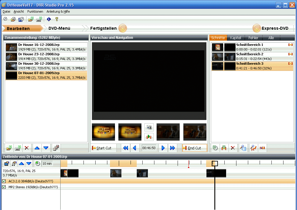Click the red X in Schnitte toolbar

[x=233, y=148]
